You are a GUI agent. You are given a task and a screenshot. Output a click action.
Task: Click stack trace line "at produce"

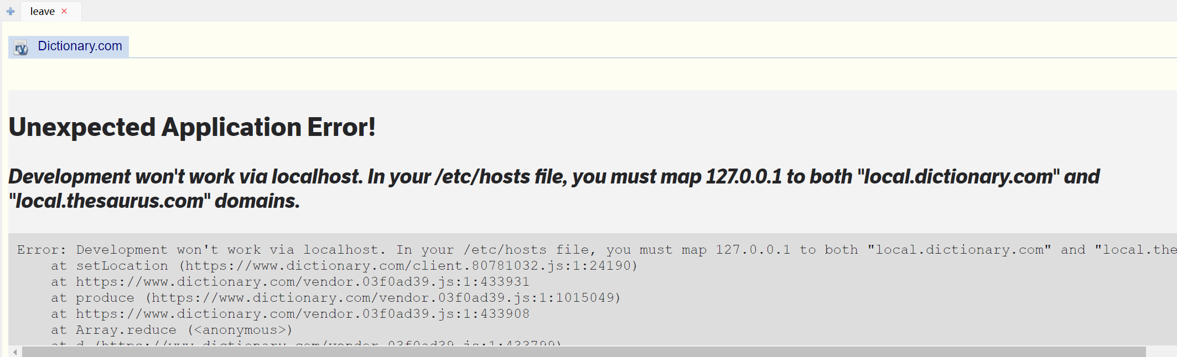336,298
